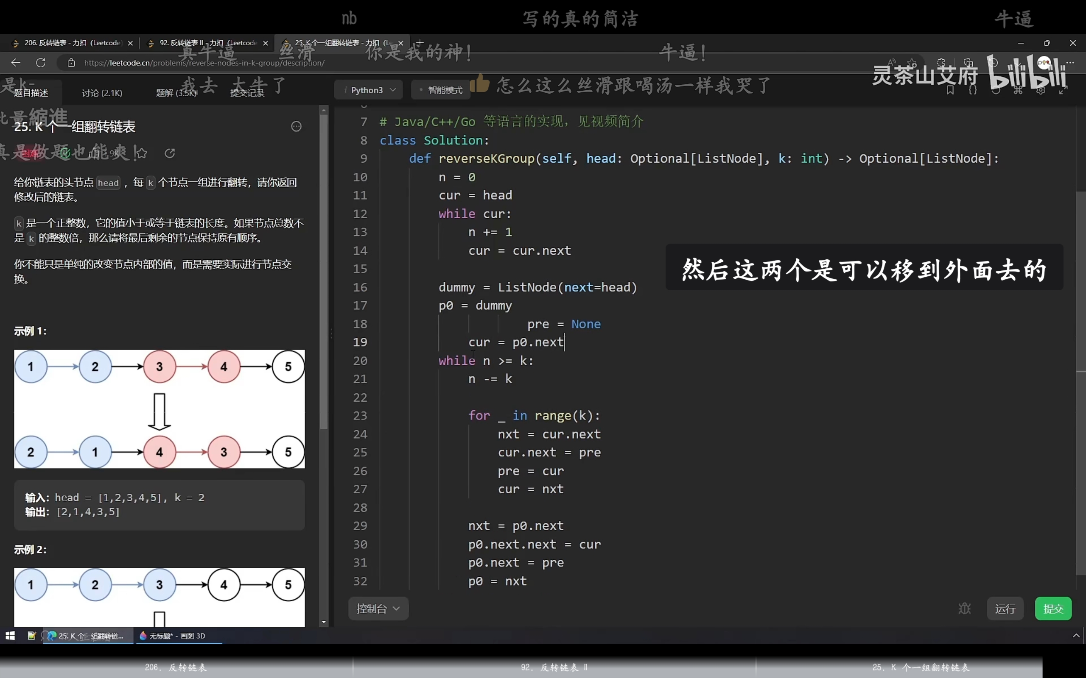This screenshot has height=678, width=1086.
Task: Open the circled three-dots problem menu
Action: coord(296,126)
